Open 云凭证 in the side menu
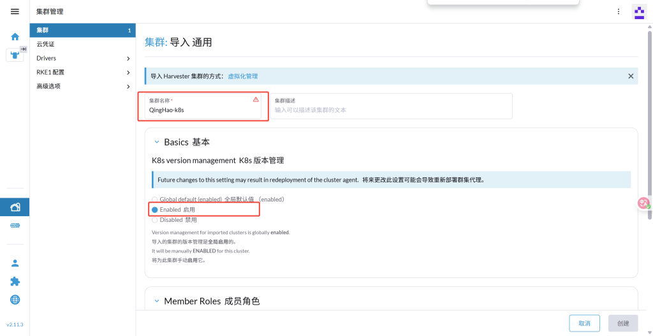Screen dimensions: 653x336 tap(46, 44)
